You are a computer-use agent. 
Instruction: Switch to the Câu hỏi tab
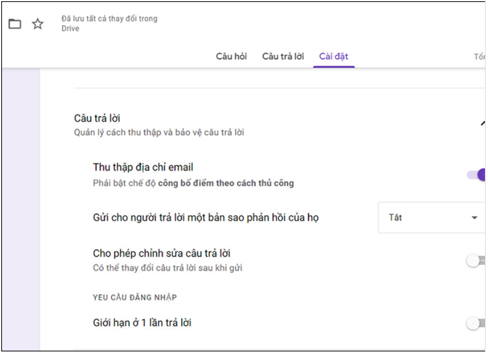(231, 57)
